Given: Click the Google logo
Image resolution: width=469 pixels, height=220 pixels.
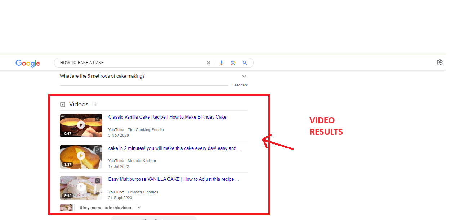Looking at the screenshot, I should (x=28, y=63).
